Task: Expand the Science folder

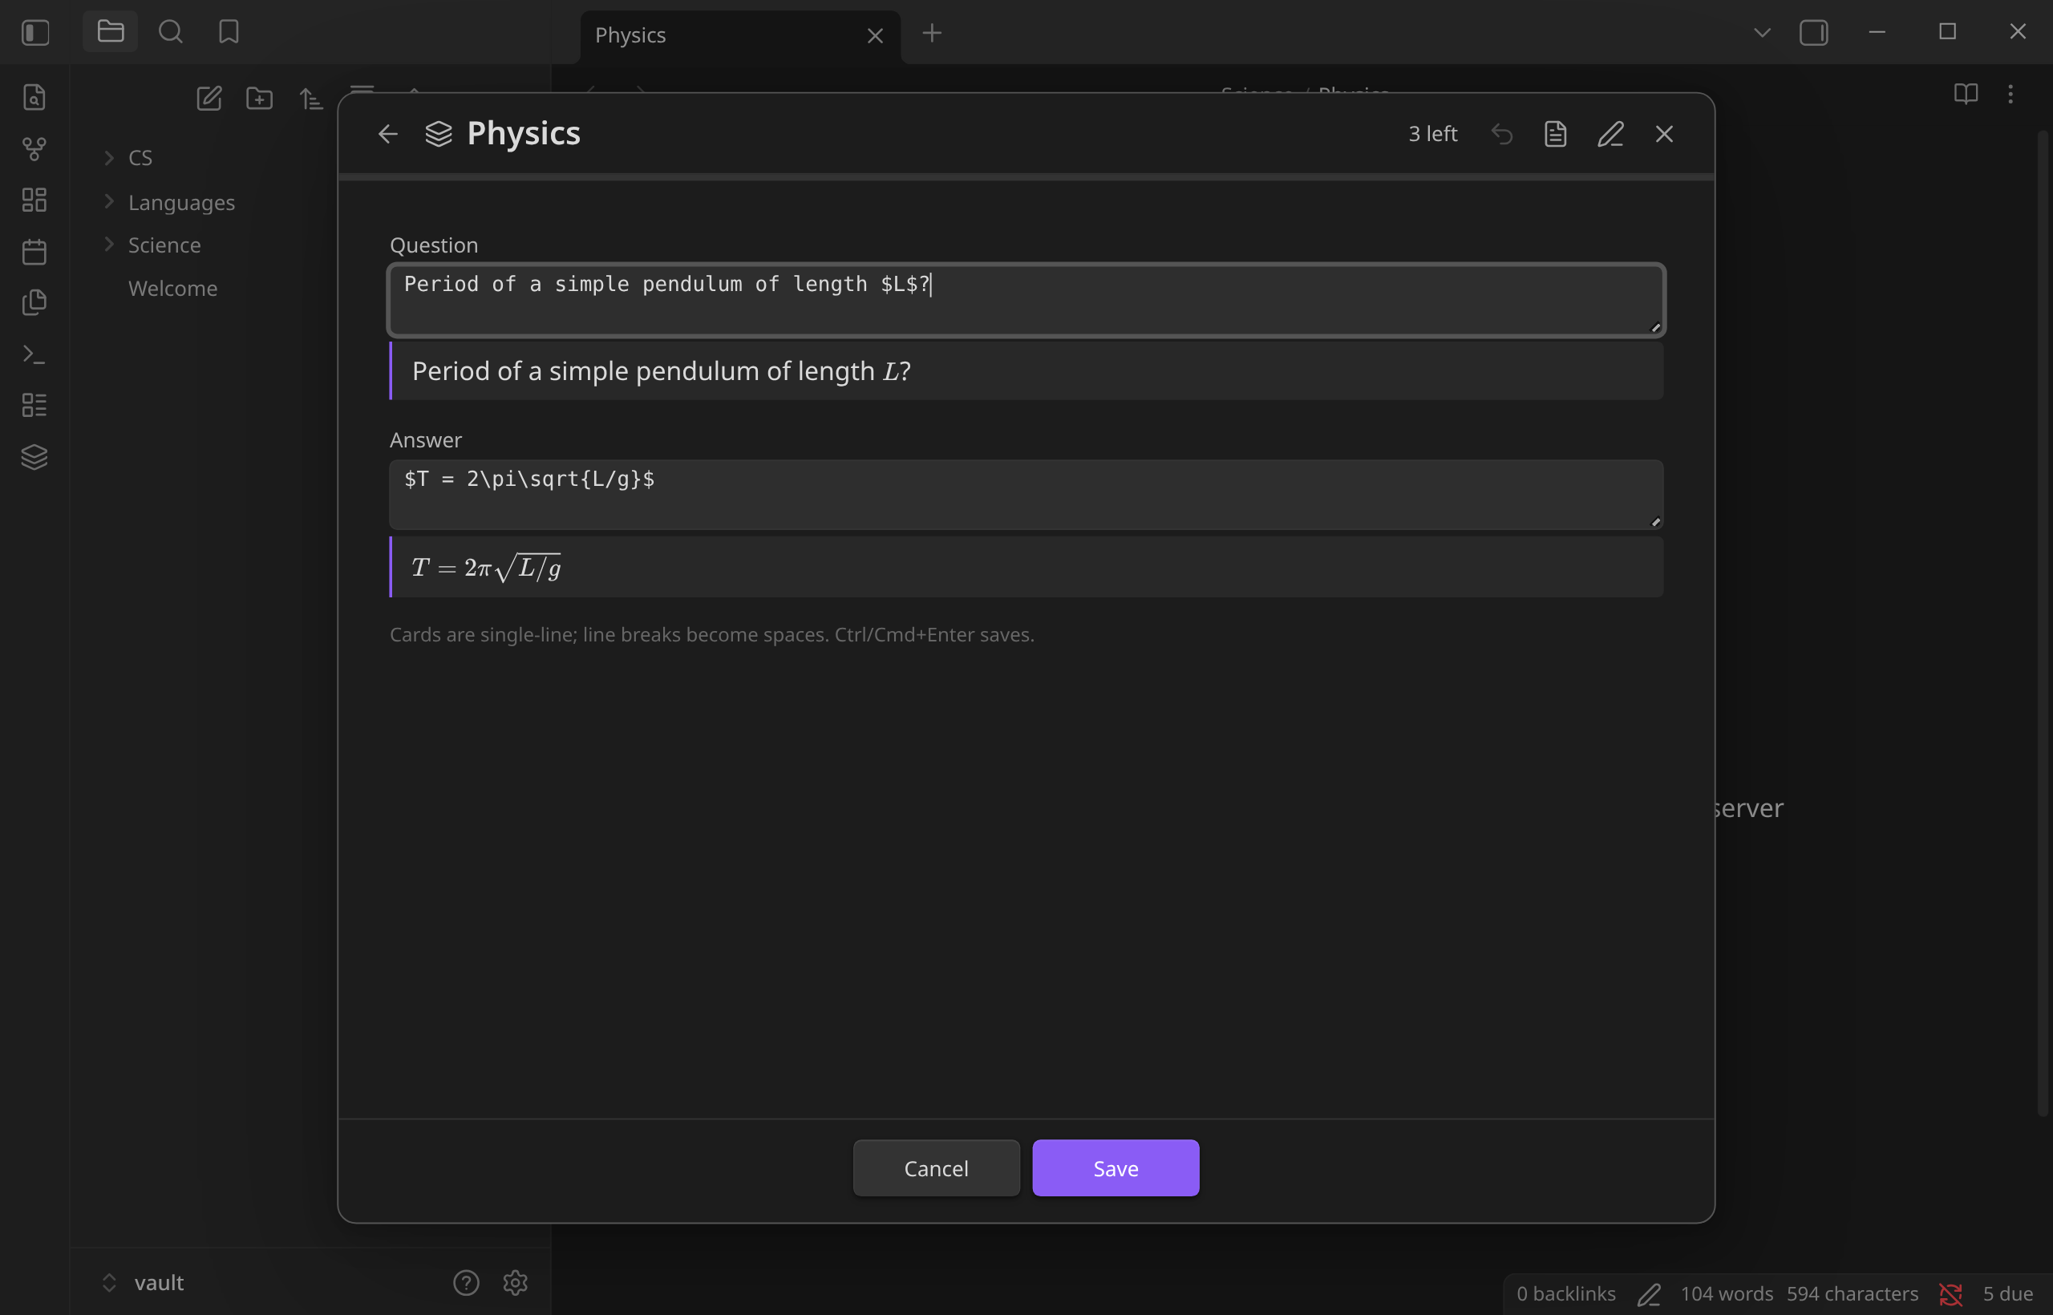Action: [109, 245]
